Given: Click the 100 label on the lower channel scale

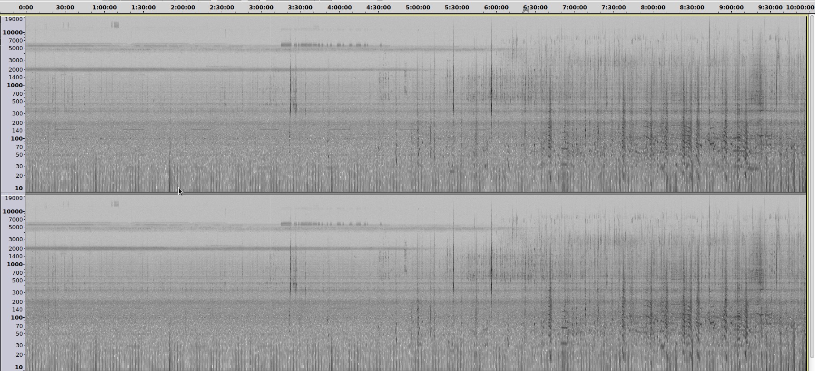Looking at the screenshot, I should click(x=17, y=318).
